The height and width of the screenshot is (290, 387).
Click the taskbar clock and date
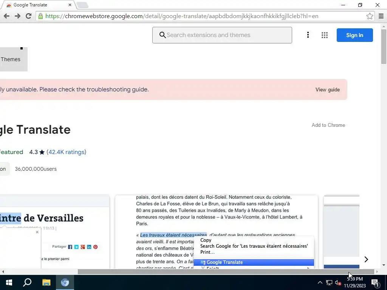click(x=354, y=282)
